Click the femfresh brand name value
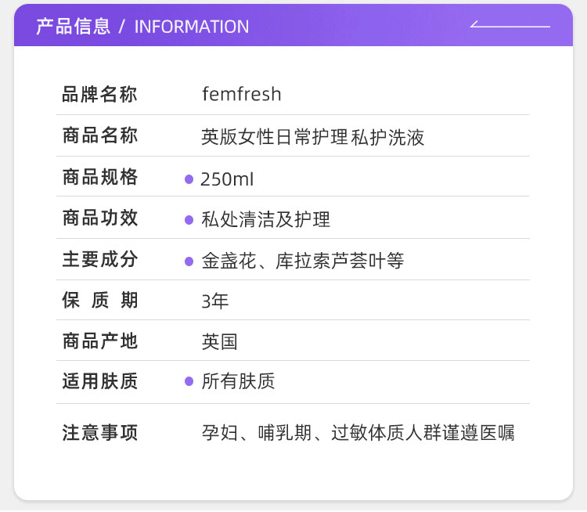The height and width of the screenshot is (512, 587). click(242, 94)
